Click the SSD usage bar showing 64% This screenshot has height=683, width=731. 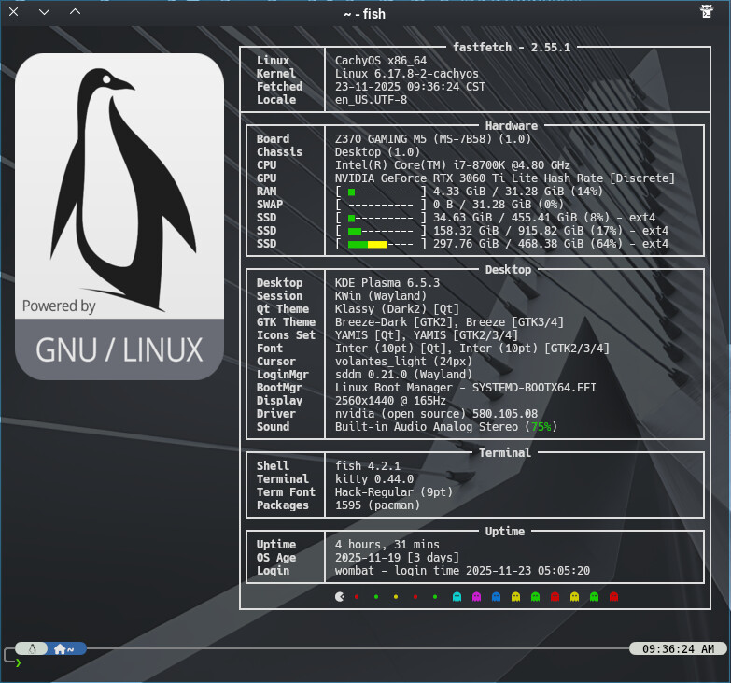click(378, 244)
